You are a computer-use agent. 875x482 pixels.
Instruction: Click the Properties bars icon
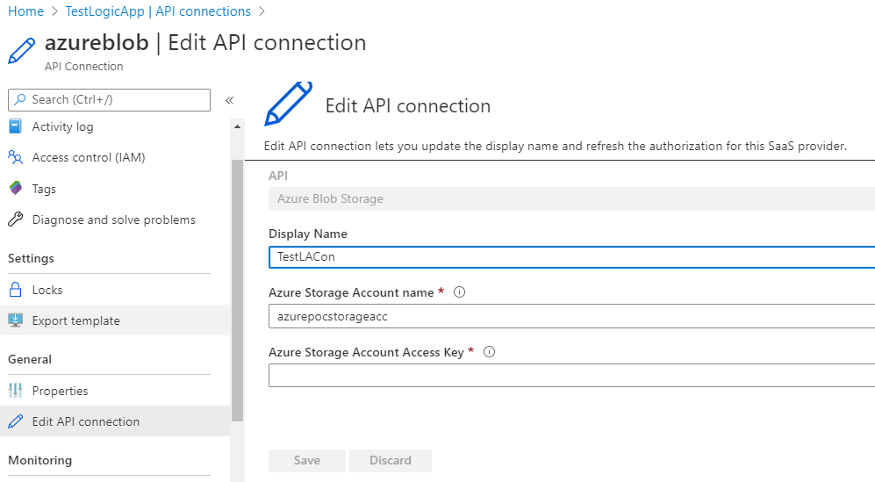16,391
